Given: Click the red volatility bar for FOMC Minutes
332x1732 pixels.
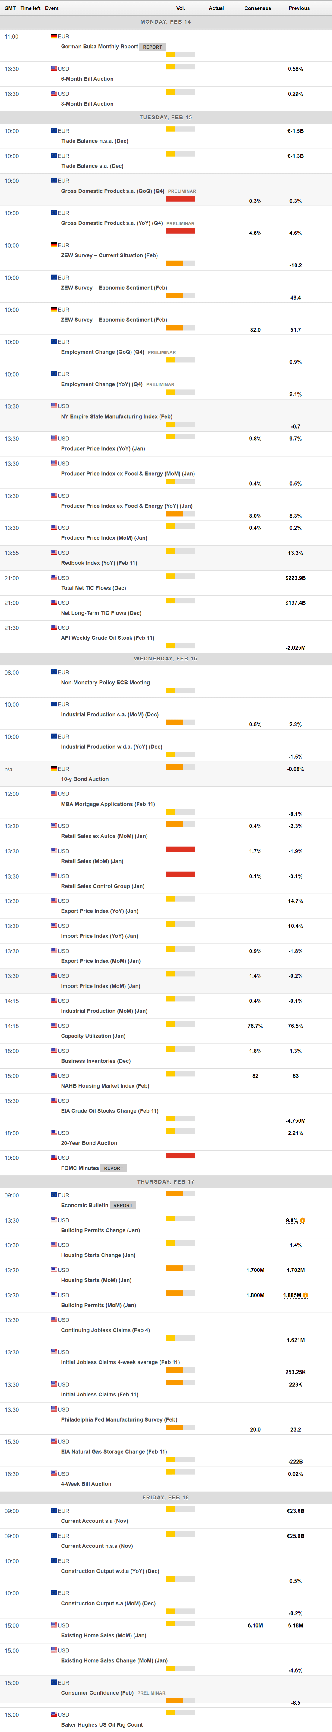Looking at the screenshot, I should coord(180,1156).
